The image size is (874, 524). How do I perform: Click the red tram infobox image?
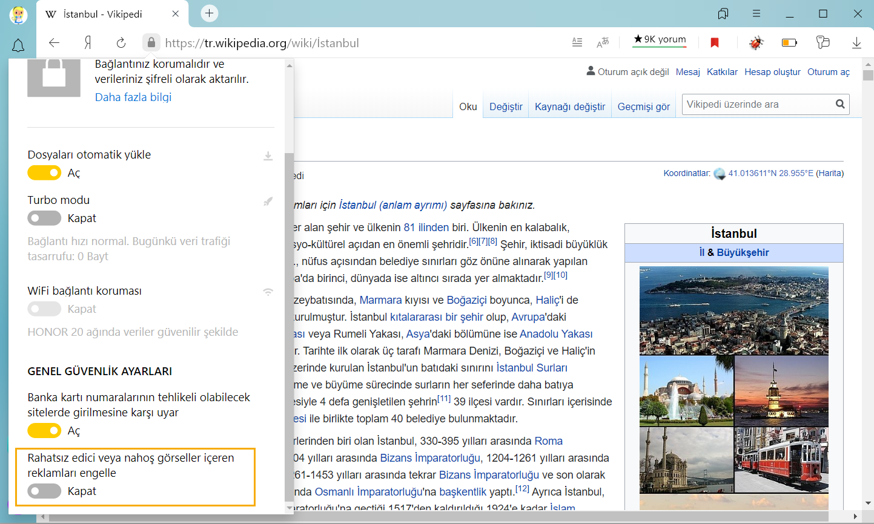781,460
